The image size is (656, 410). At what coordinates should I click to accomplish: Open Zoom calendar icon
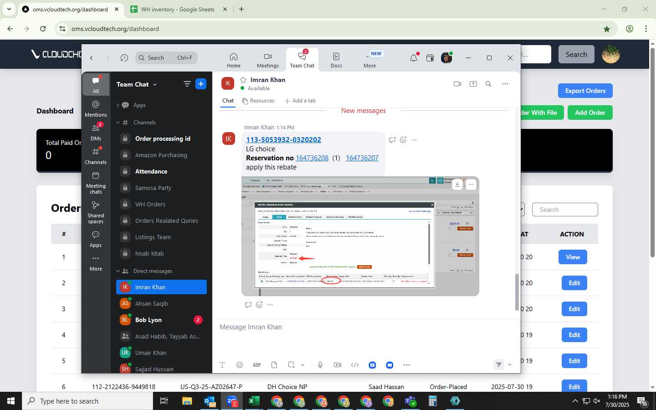coord(430,58)
